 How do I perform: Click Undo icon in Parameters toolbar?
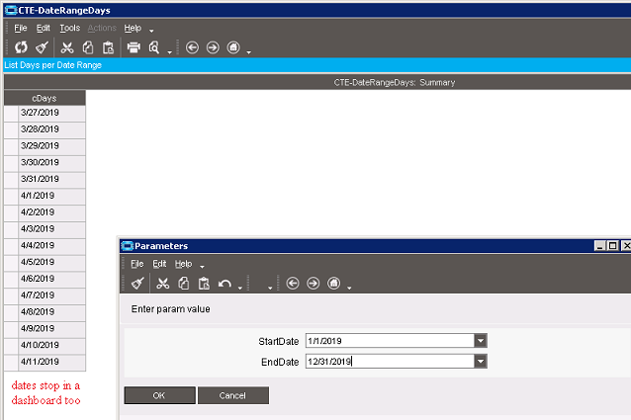tap(225, 284)
